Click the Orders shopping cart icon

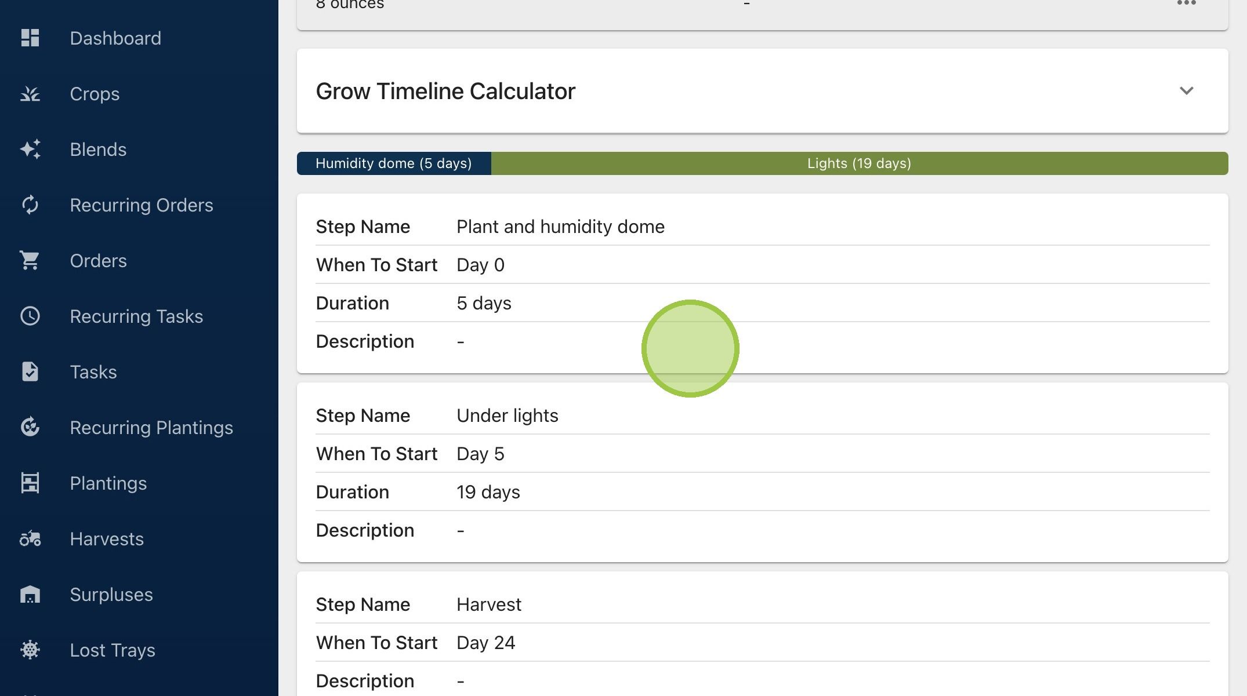pos(30,260)
